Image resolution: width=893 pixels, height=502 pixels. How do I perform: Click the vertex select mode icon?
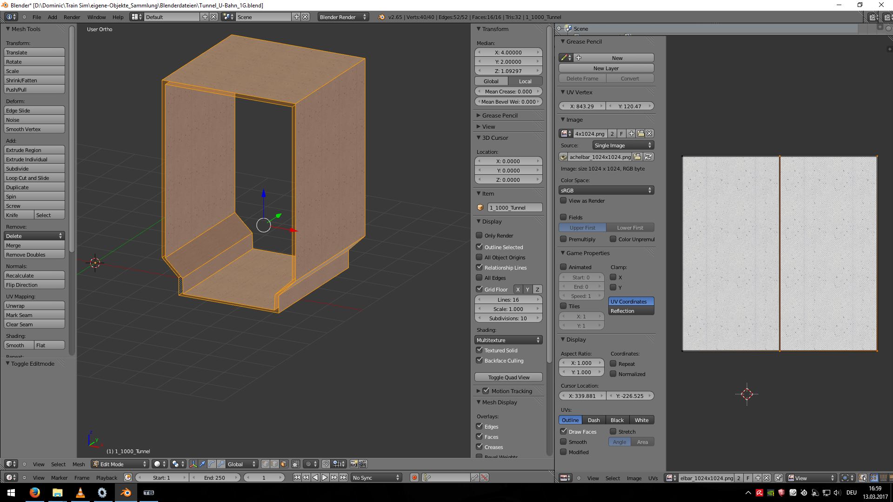[x=265, y=464]
